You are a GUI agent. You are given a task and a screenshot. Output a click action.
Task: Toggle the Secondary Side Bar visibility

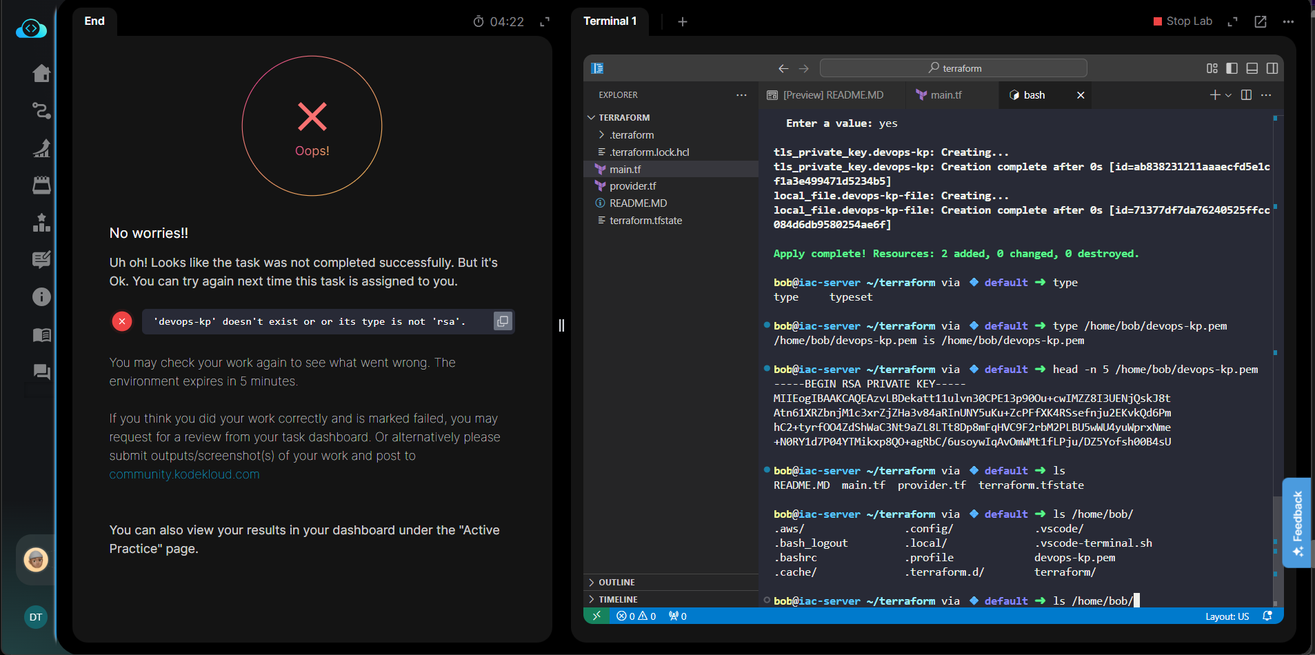pos(1272,68)
